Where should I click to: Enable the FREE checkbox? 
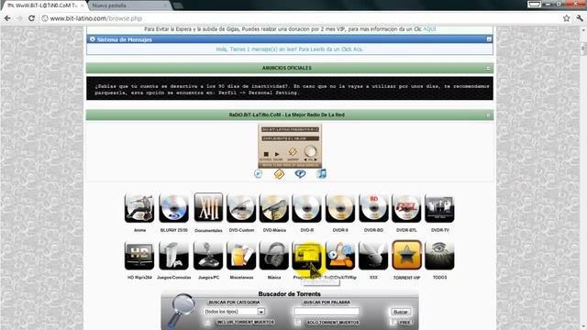tap(393, 322)
